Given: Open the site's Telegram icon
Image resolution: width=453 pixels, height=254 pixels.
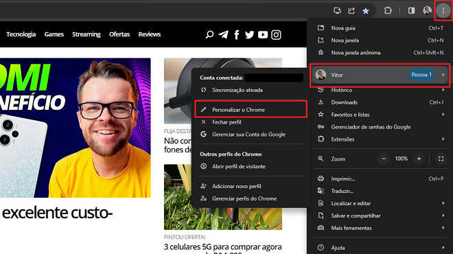Looking at the screenshot, I should coord(223,35).
